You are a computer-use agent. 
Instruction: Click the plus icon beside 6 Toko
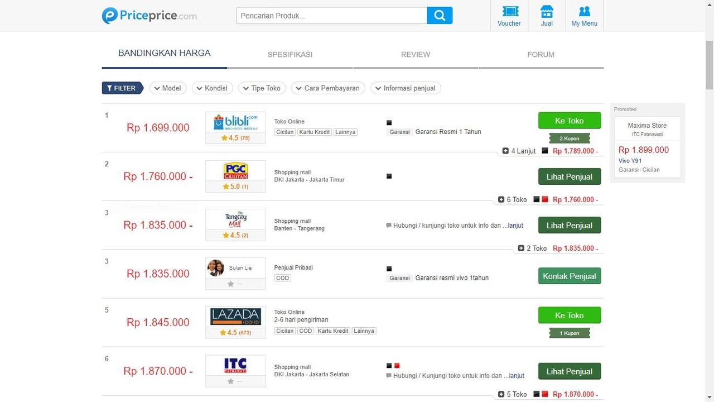coord(501,199)
